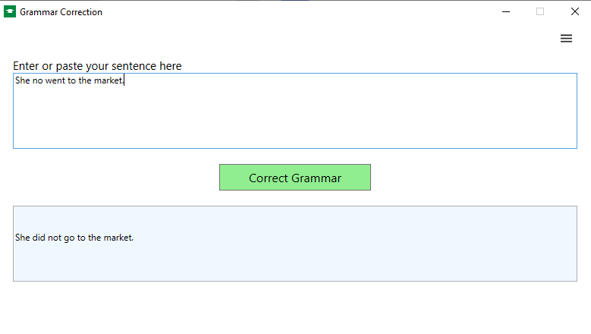The image size is (591, 334).
Task: Focus the sentence input text box
Action: click(294, 114)
